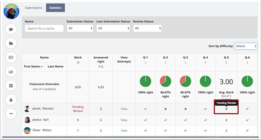Image resolution: width=261 pixels, height=140 pixels.
Task: Click James Decosta's Q-1 green checkmark
Action: pyautogui.click(x=146, y=109)
